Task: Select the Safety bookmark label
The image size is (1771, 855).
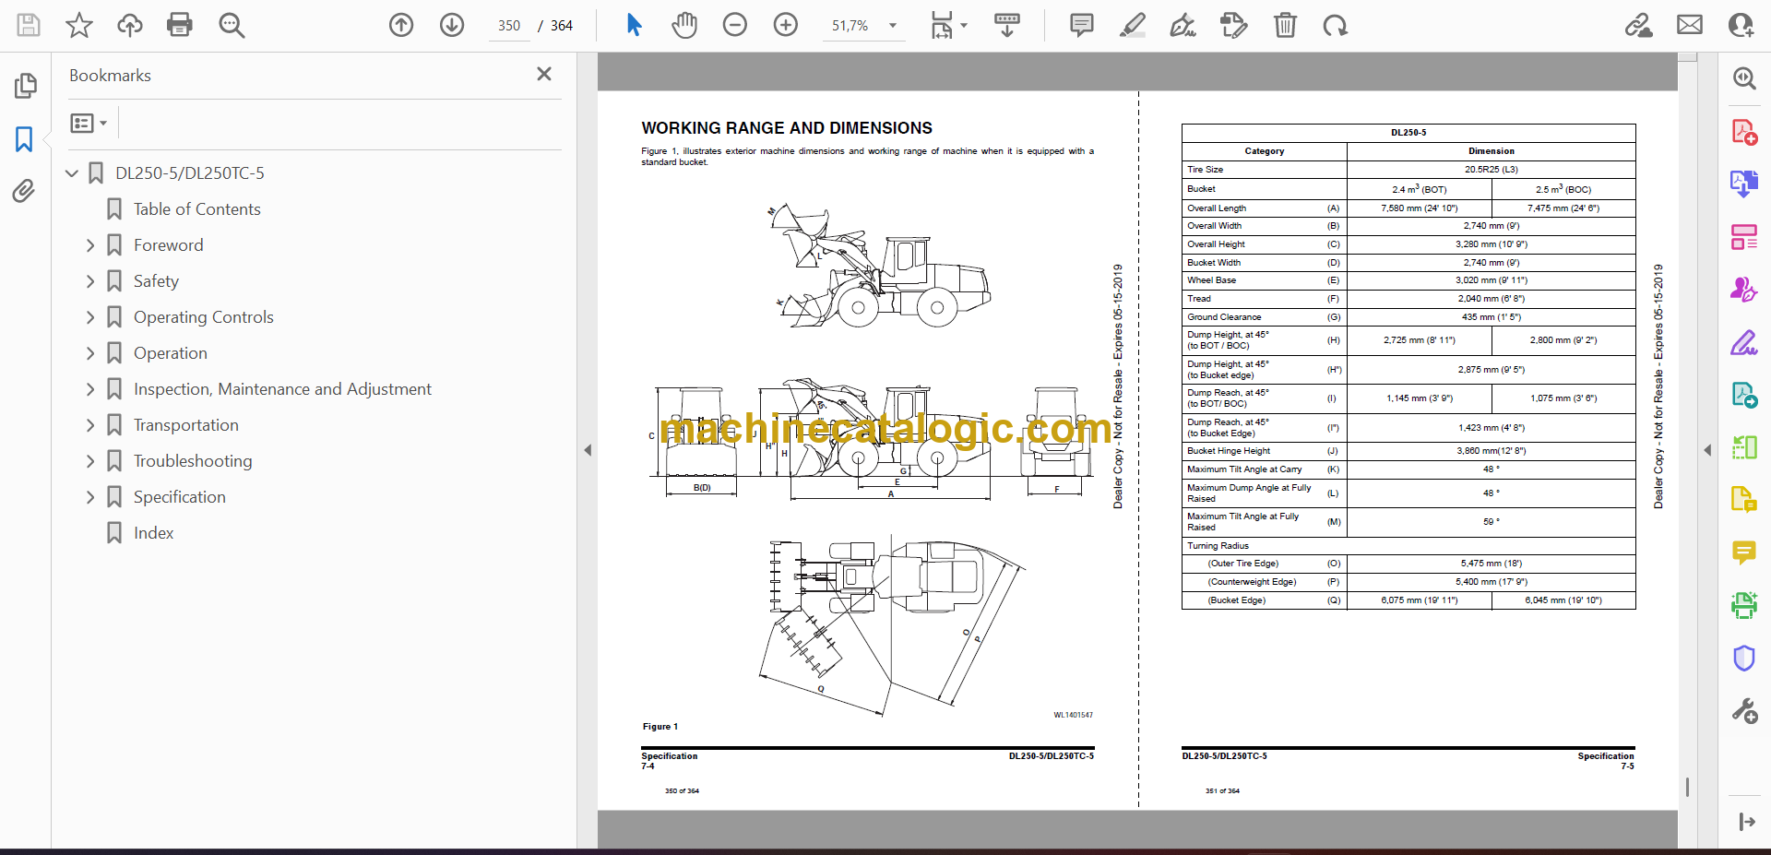Action: [156, 281]
